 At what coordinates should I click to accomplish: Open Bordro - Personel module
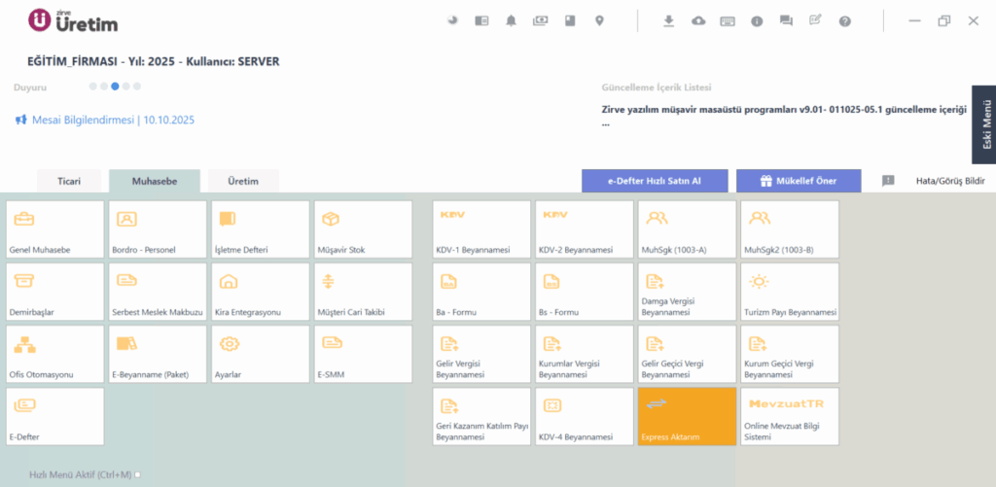click(158, 229)
